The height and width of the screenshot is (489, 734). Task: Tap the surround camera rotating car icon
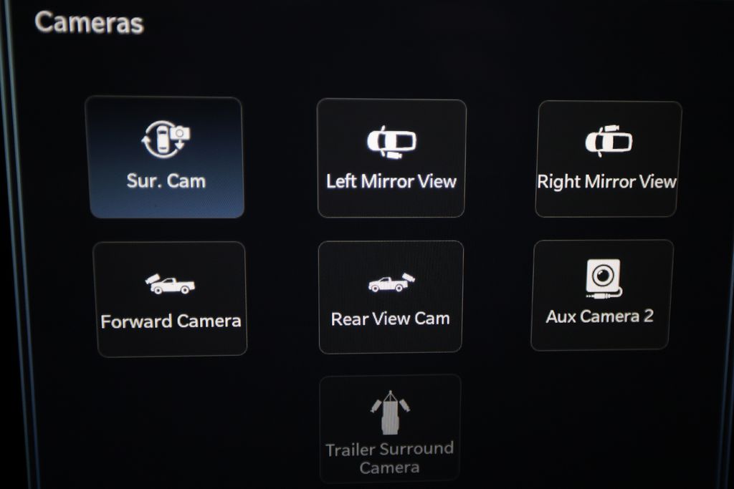[x=166, y=140]
